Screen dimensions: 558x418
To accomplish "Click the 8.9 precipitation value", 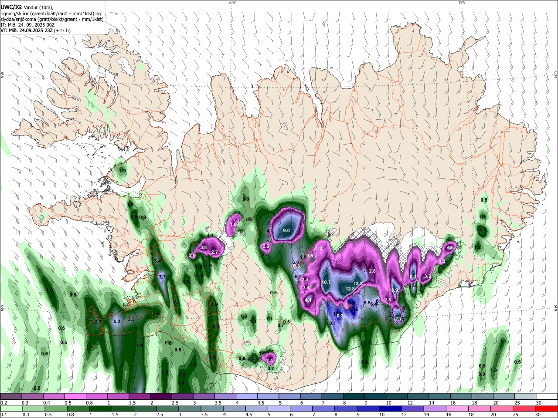I will pos(395,290).
